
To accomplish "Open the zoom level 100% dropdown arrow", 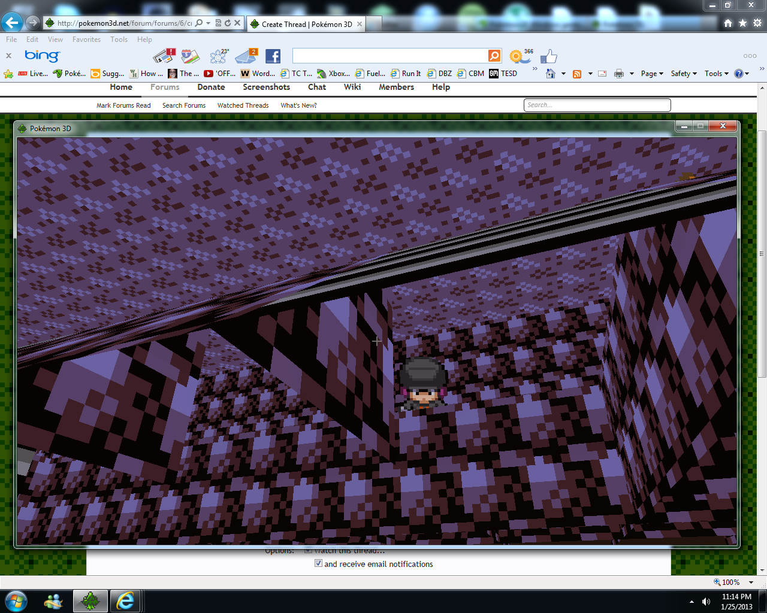I will point(751,582).
